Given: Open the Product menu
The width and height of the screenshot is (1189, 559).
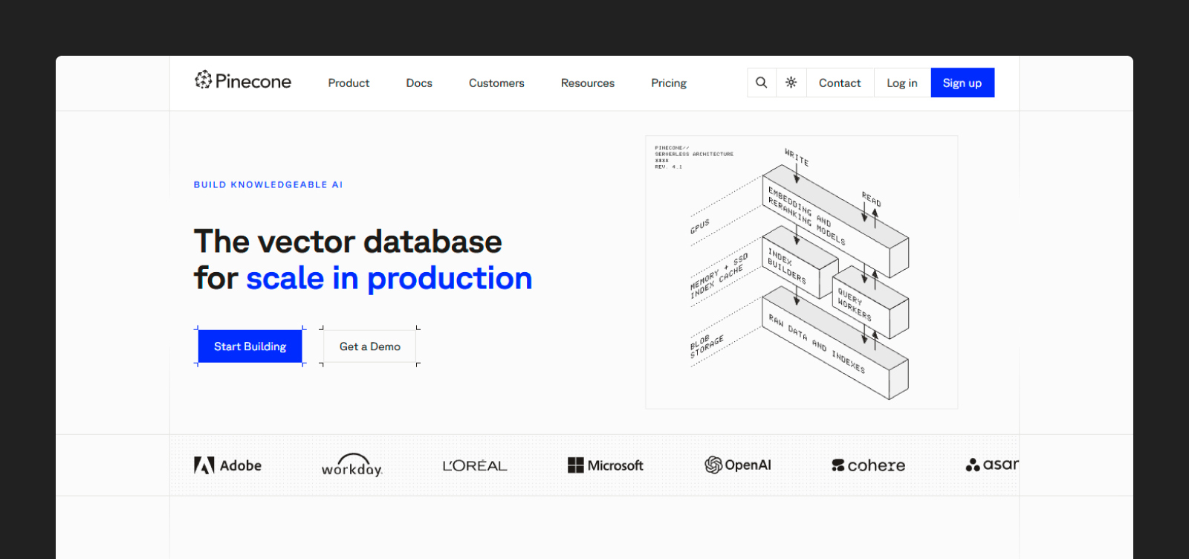Looking at the screenshot, I should click(x=349, y=83).
